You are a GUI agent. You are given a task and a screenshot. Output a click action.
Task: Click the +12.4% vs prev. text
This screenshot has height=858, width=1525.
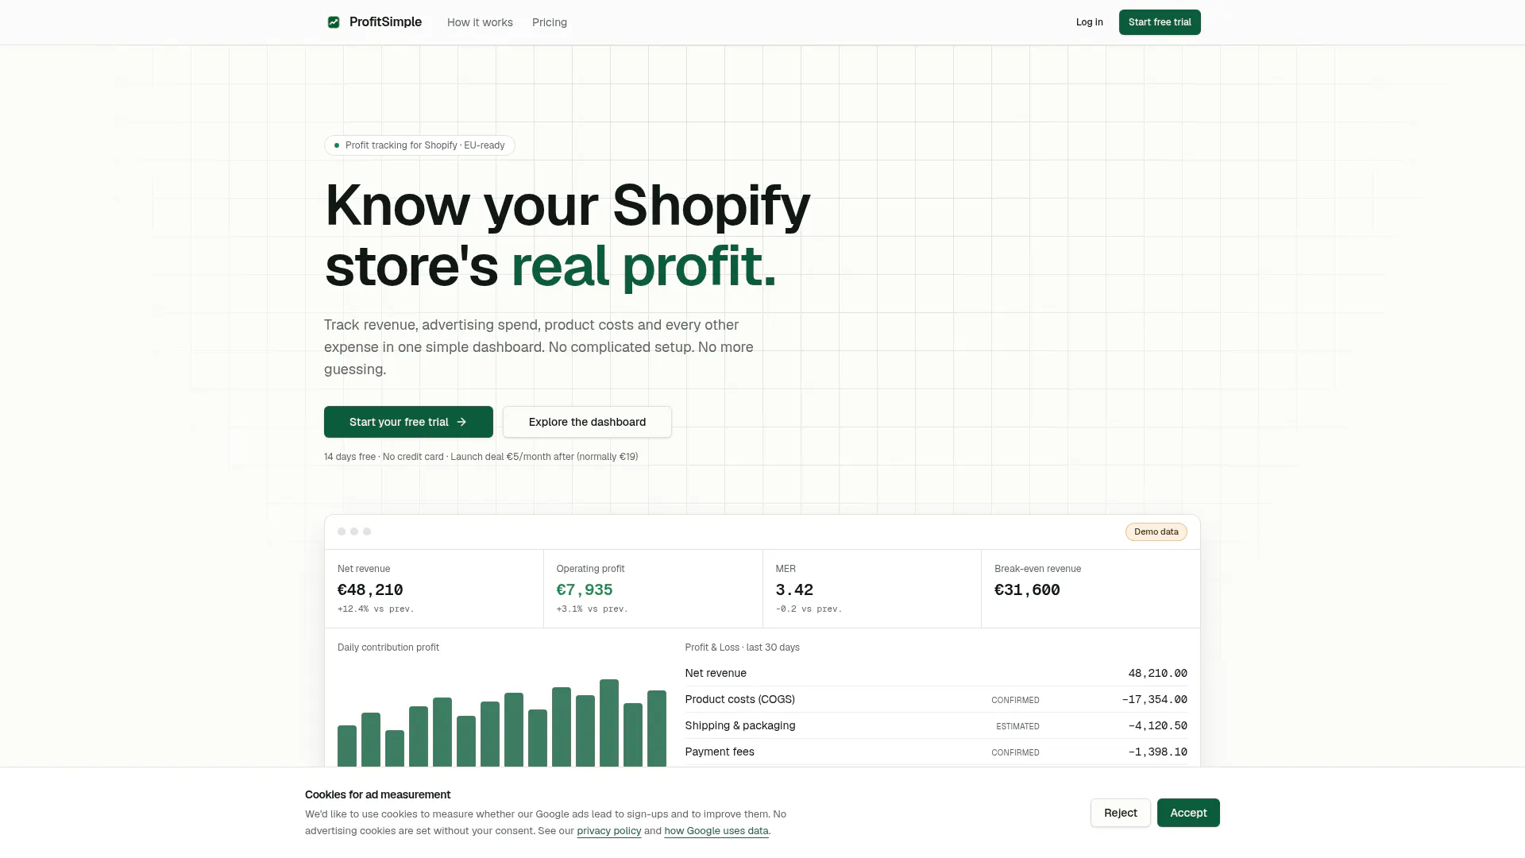[376, 609]
